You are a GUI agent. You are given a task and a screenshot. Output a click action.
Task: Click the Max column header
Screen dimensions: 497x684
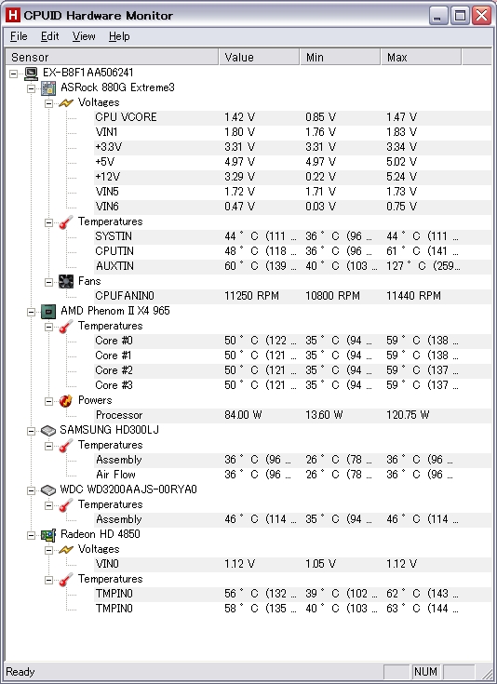pyautogui.click(x=421, y=57)
